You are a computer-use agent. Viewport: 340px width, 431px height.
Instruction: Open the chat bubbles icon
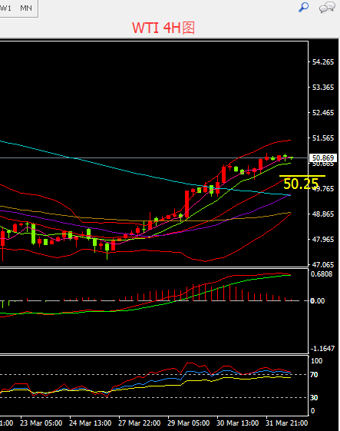point(327,7)
